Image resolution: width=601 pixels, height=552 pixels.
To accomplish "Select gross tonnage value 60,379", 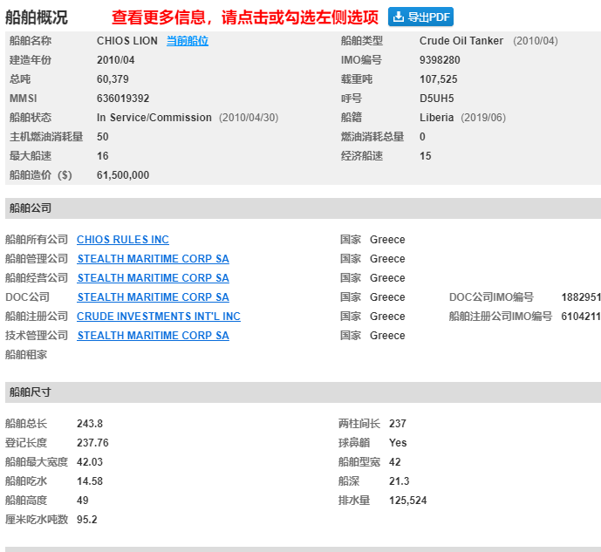I will 113,79.
